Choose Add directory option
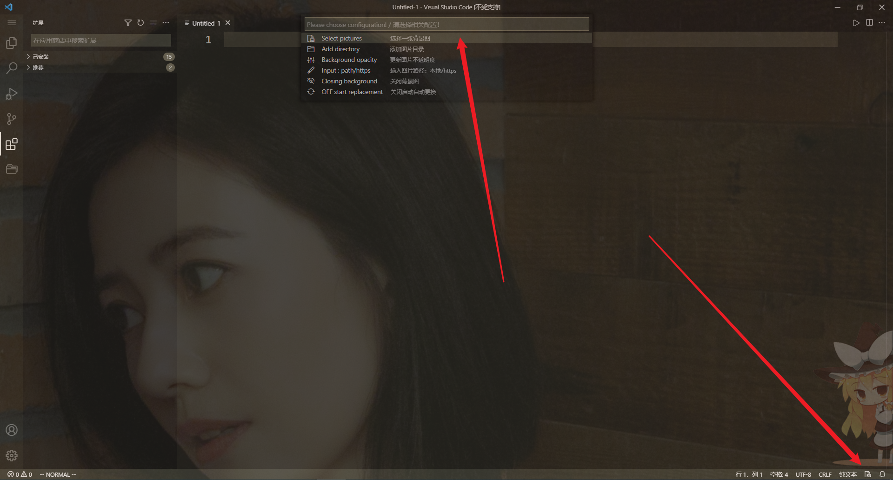 pos(446,49)
